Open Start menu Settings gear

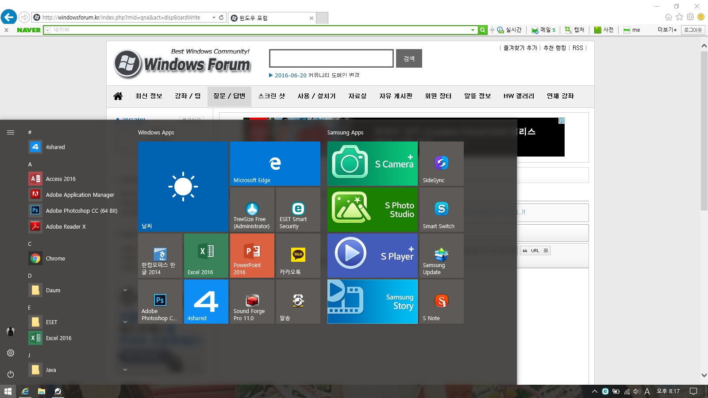click(11, 353)
